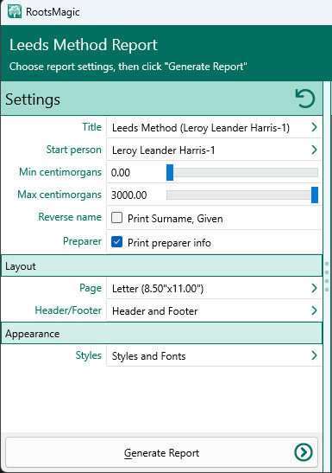Click the Styles and Fonts value
Screen dimensions: 332x473
coord(148,356)
